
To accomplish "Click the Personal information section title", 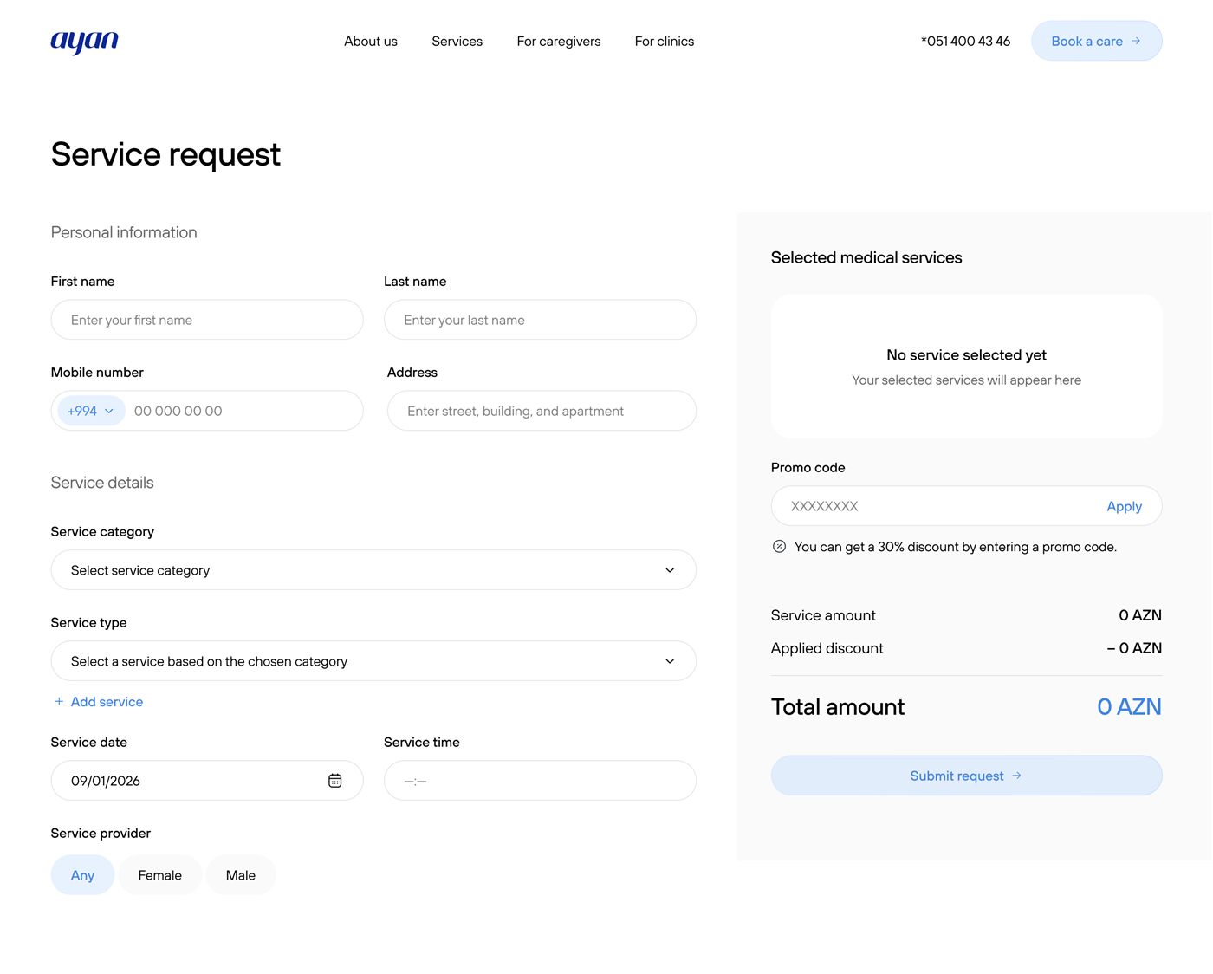I will point(124,232).
